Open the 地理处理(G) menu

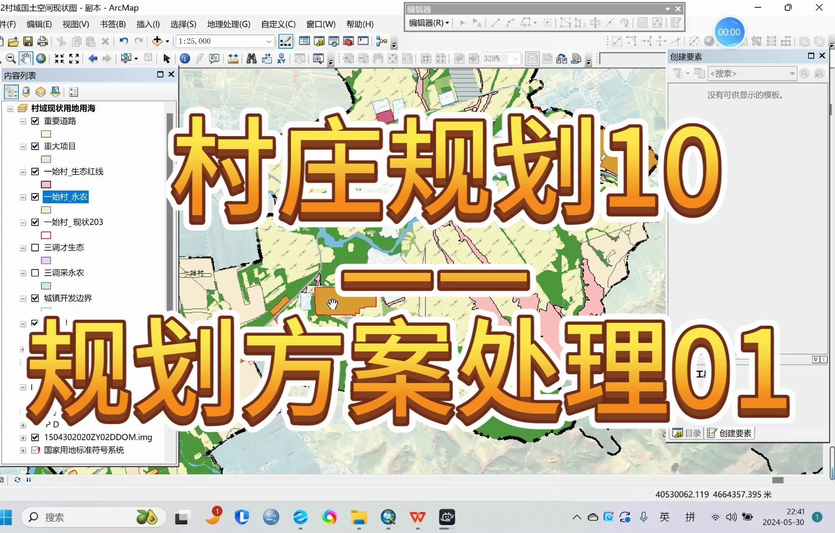228,24
